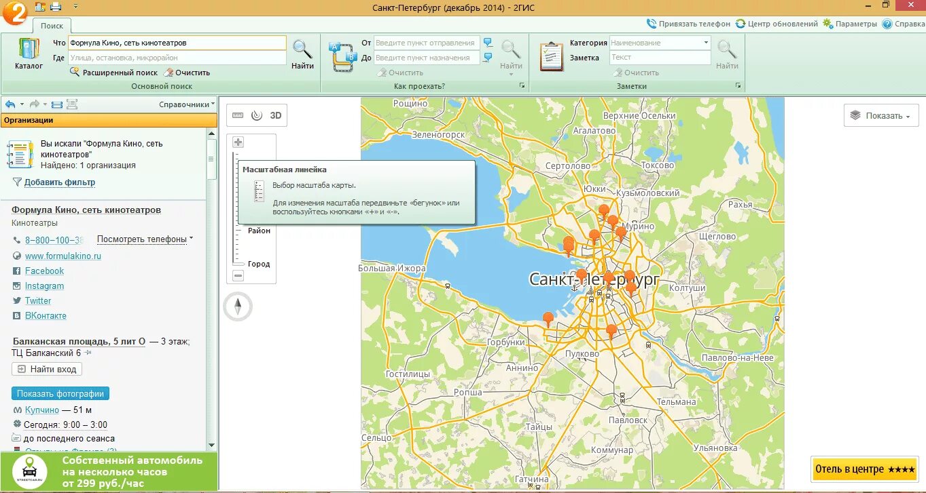Click Балканская площадь, 5 лит О address
This screenshot has width=926, height=493.
79,342
